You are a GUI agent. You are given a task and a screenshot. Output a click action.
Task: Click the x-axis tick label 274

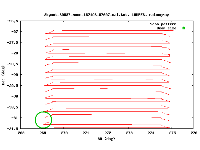151,133
